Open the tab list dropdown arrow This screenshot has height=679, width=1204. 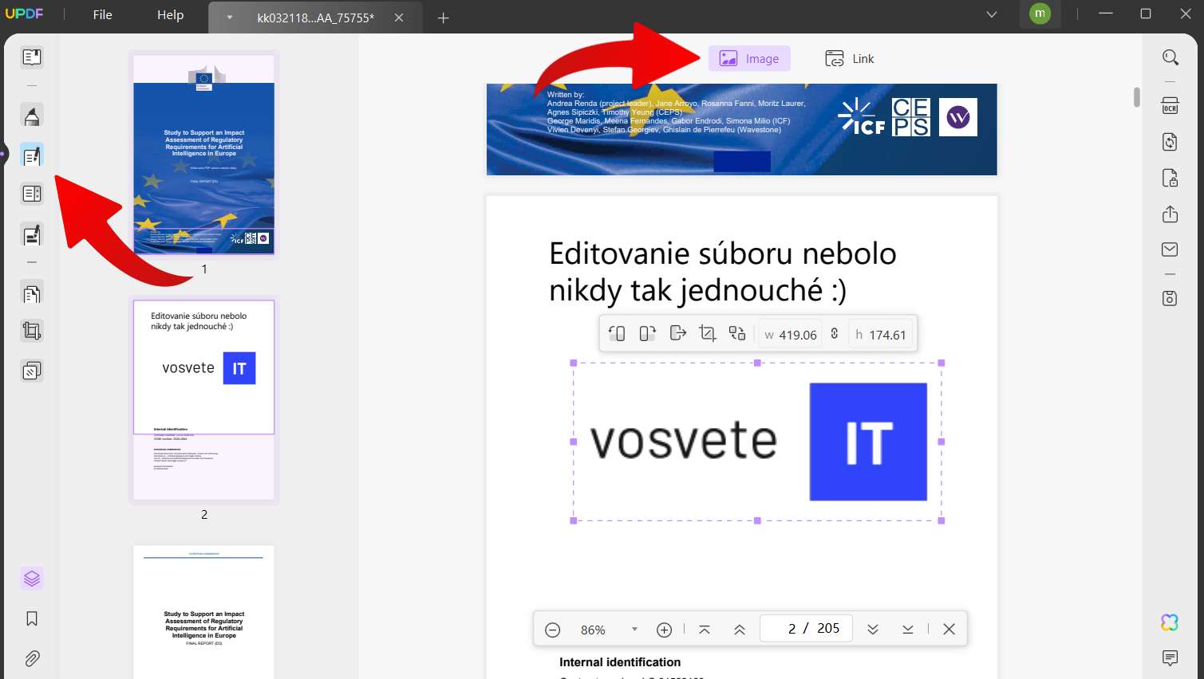992,14
